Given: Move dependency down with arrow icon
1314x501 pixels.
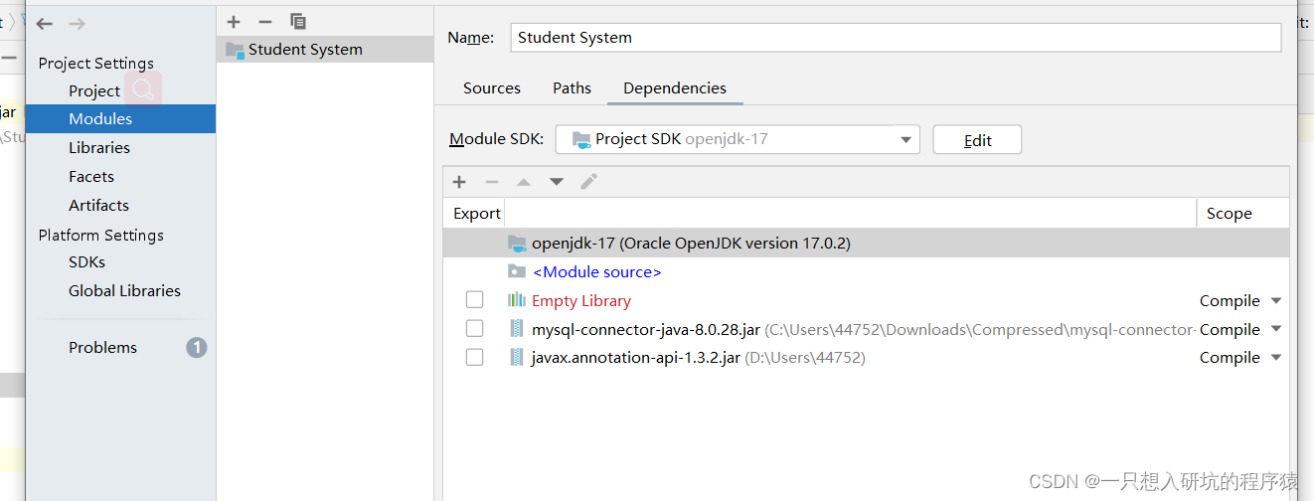Looking at the screenshot, I should pyautogui.click(x=557, y=182).
